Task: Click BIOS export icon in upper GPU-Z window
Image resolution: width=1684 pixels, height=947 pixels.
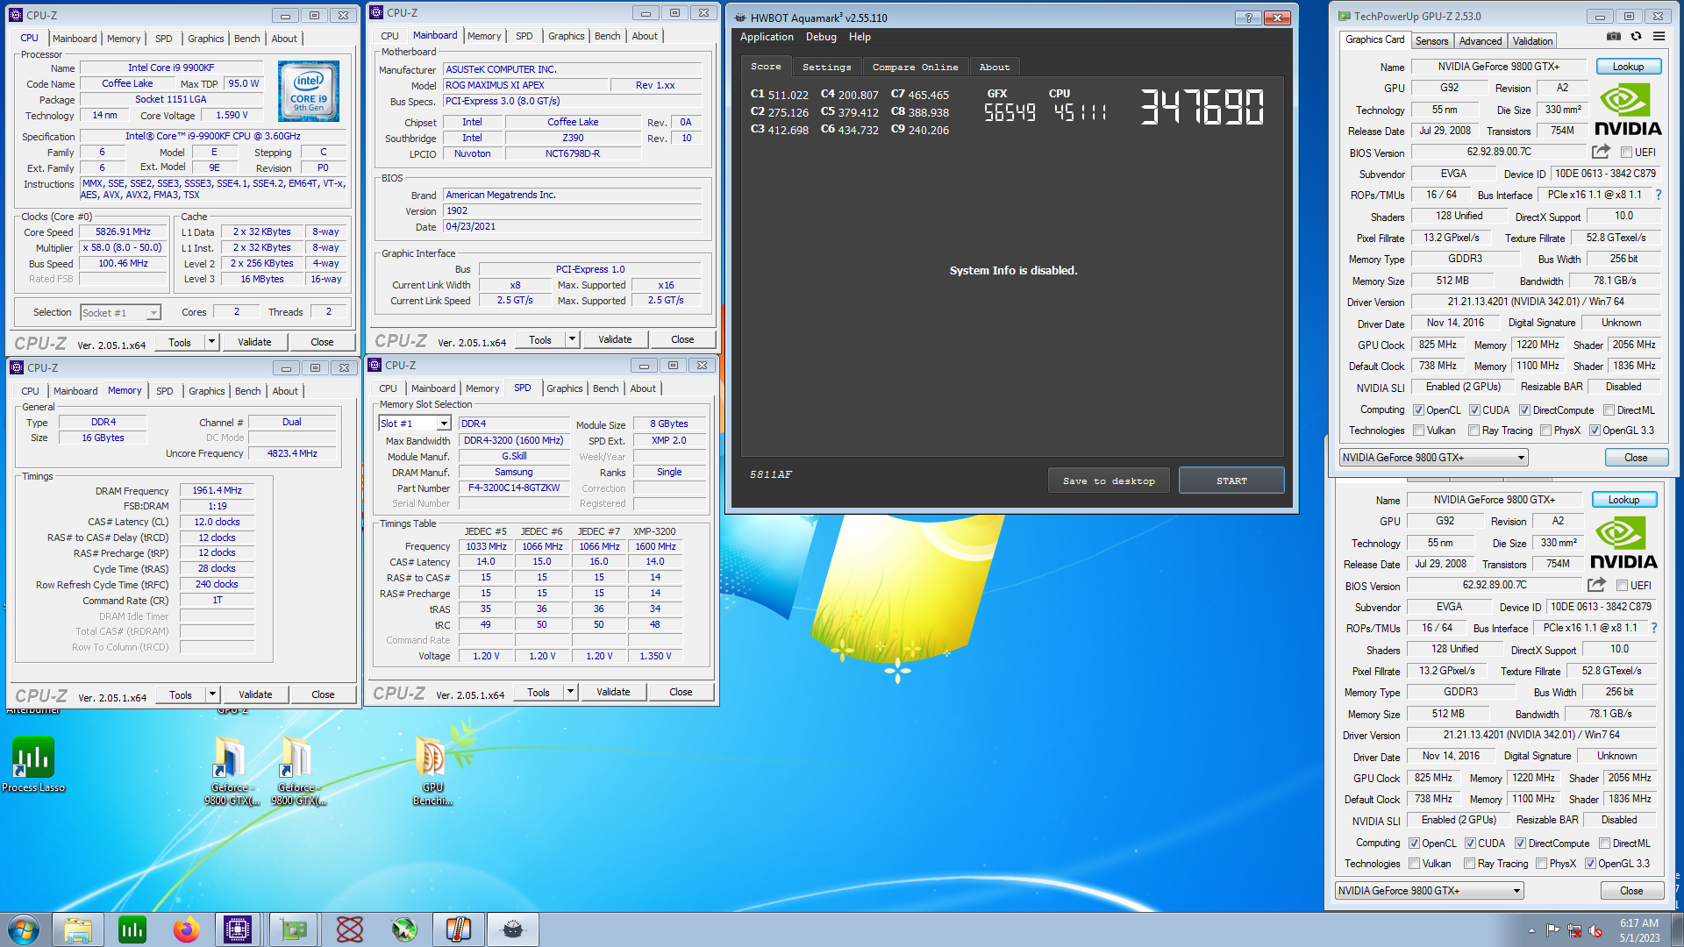Action: 1601,152
